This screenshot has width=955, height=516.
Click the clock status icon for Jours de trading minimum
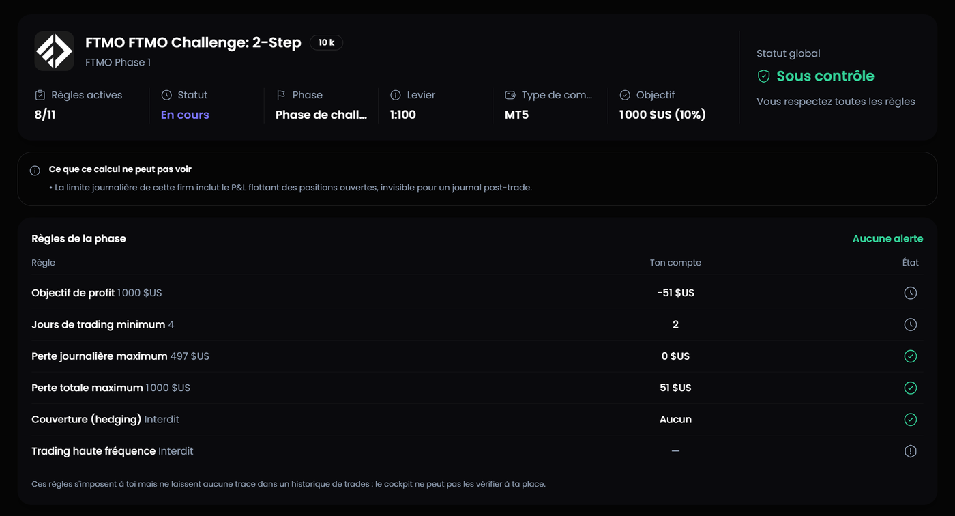coord(910,324)
